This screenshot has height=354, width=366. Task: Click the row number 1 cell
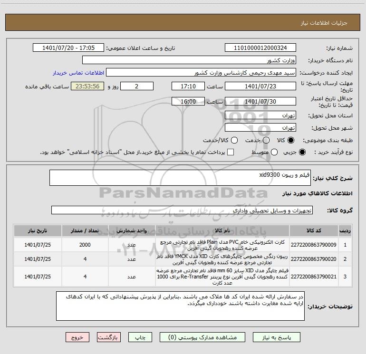point(345,245)
